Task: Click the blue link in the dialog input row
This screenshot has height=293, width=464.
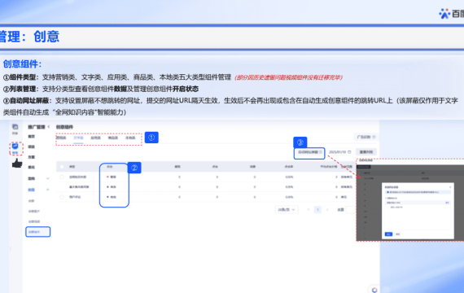Action: (x=447, y=203)
